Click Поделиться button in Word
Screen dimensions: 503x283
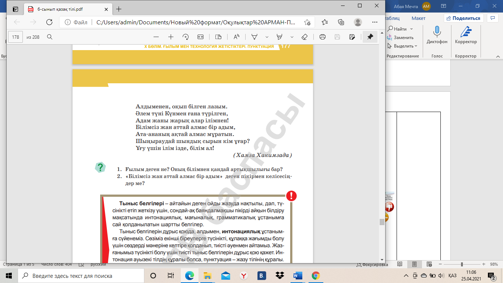pos(463,18)
